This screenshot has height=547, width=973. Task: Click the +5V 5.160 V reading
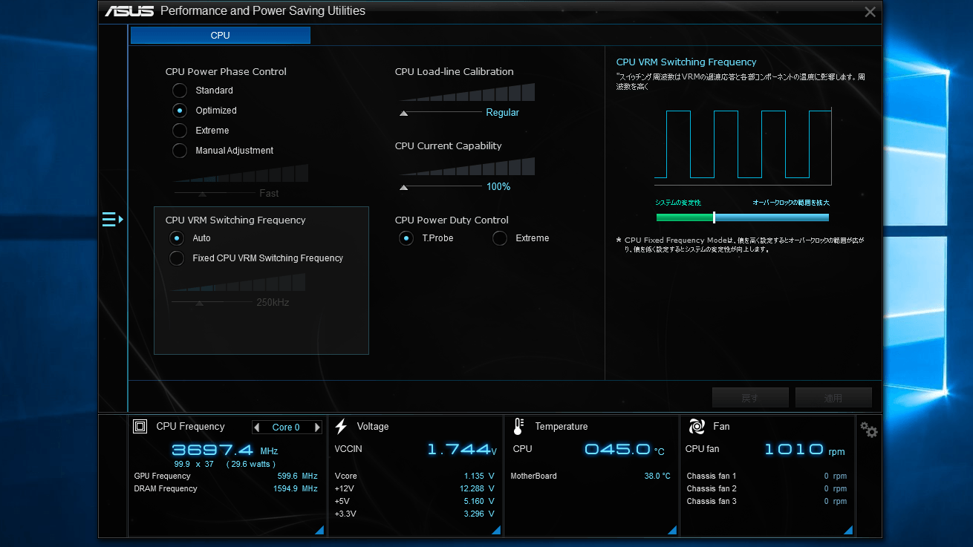[474, 502]
